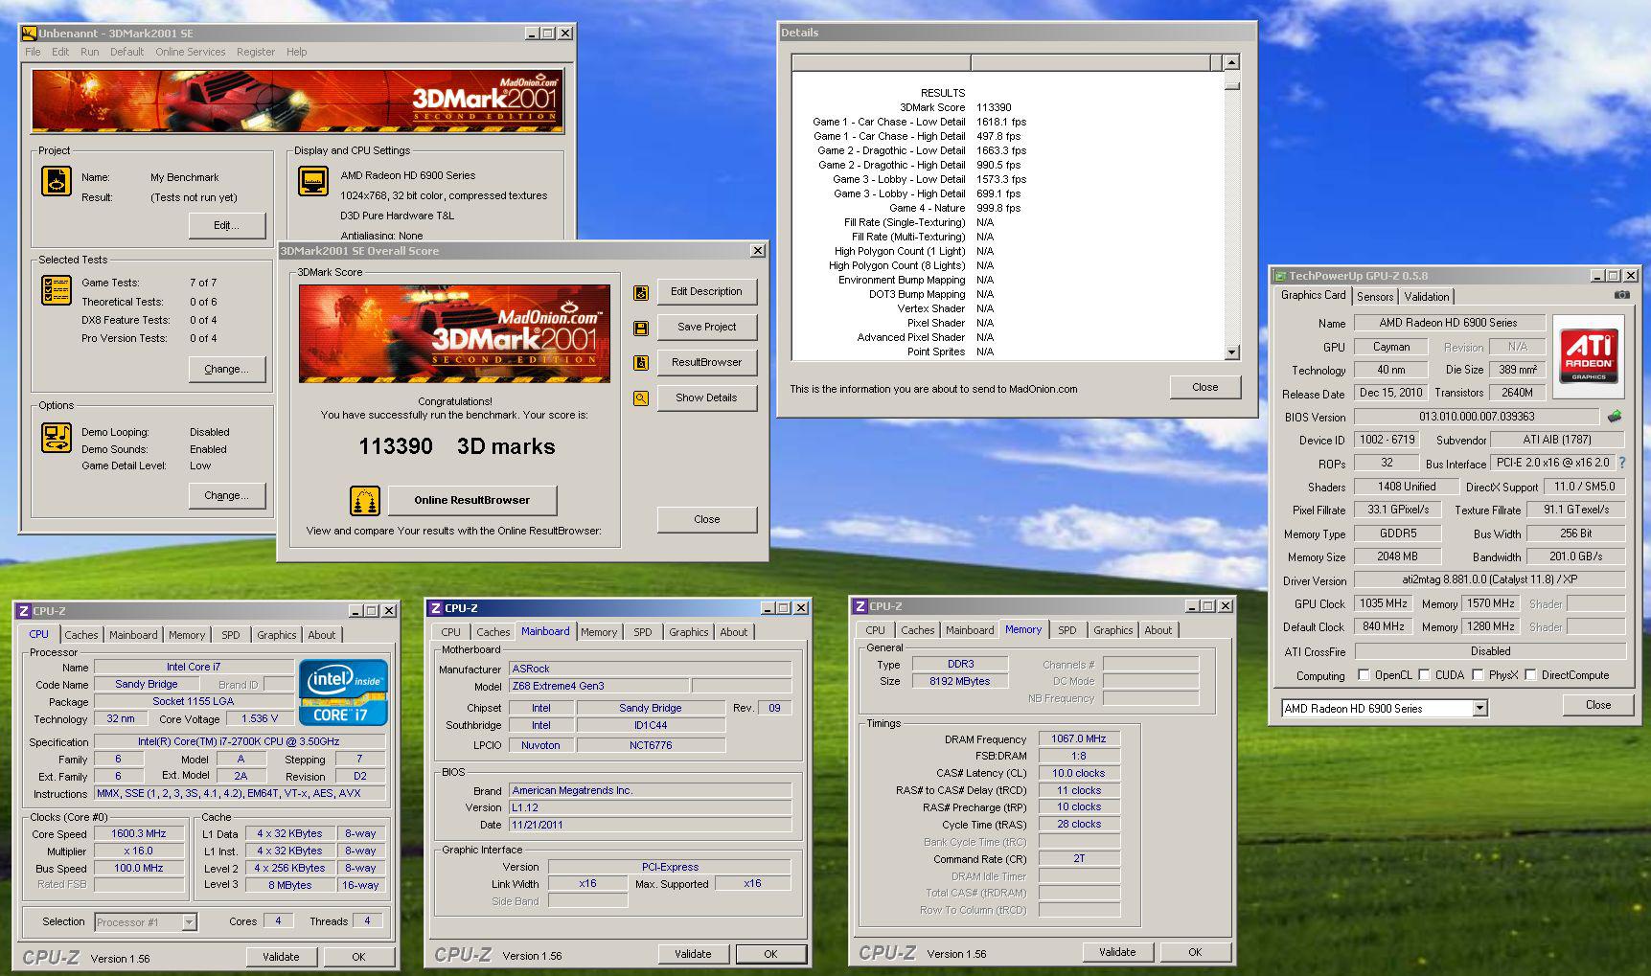Toggle the CUDA checkbox in GPU-Z
1651x976 pixels.
coord(1424,675)
